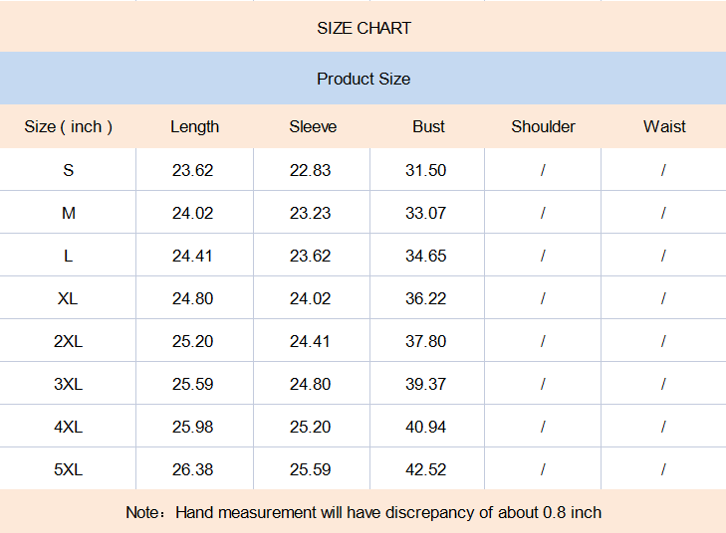Select the 5XL size row label
The image size is (726, 533).
pyautogui.click(x=68, y=469)
